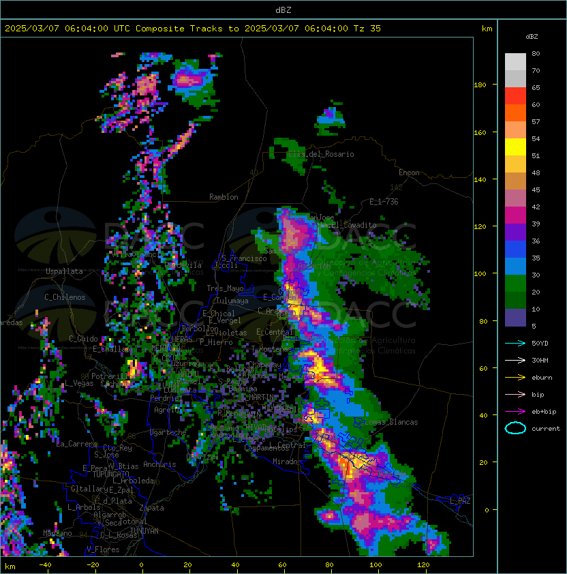Select the 'Manzano' map label
Image resolution: width=567 pixels, height=574 pixels.
tap(57, 533)
